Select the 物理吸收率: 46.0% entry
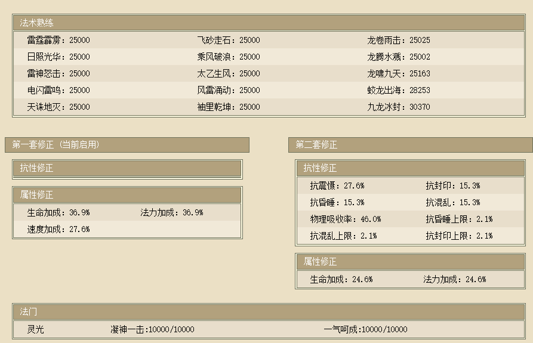The height and width of the screenshot is (343, 533). coord(345,220)
